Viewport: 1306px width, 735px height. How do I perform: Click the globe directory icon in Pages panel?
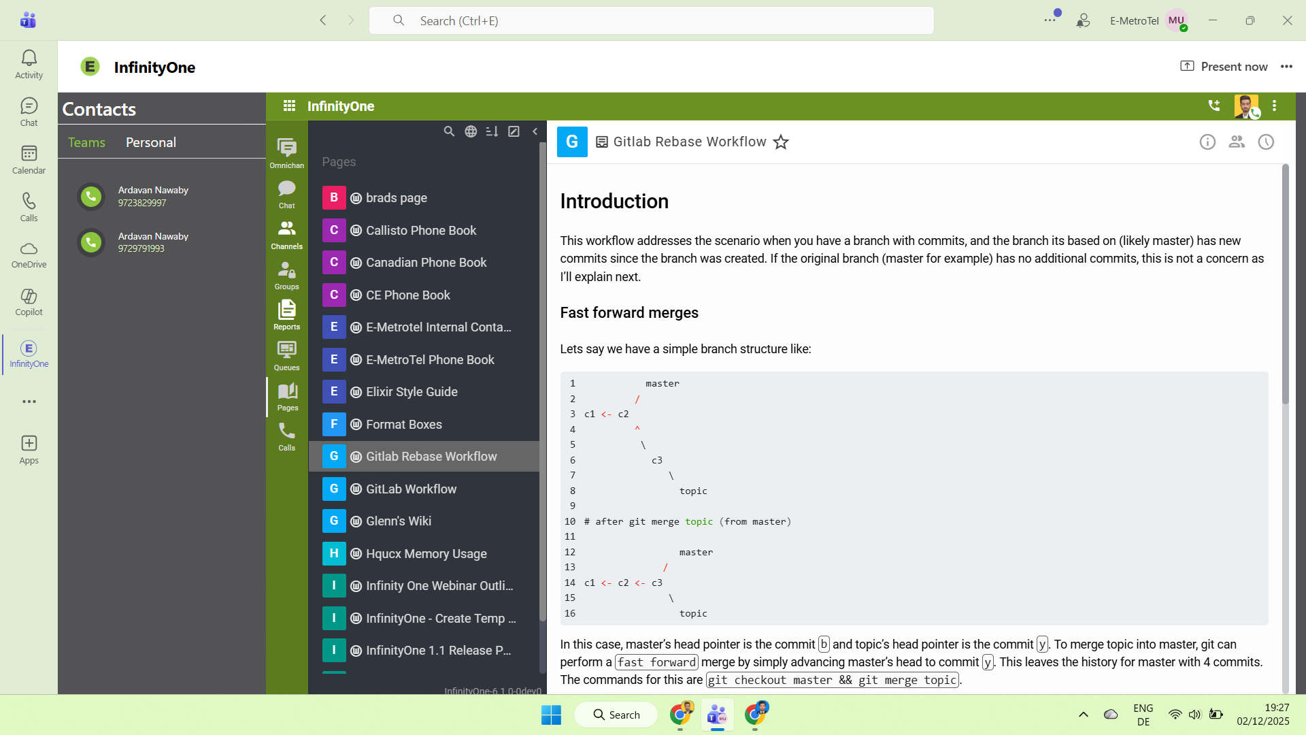[471, 131]
